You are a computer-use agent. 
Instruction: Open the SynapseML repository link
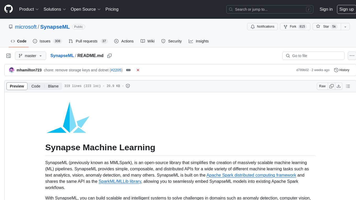tap(55, 27)
